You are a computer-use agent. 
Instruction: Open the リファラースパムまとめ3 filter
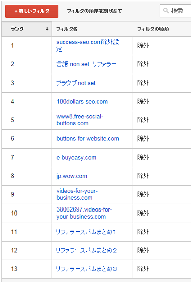coord(86,269)
